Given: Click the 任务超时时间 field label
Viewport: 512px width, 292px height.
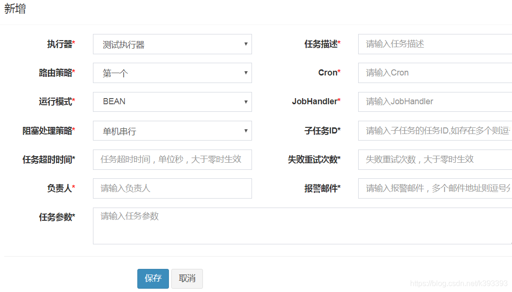Looking at the screenshot, I should coord(49,159).
